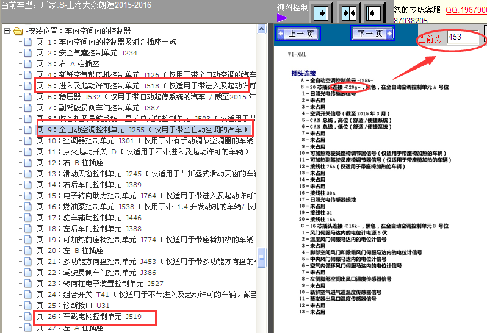Open 页 2 安全气囊控制单元 J234
The height and width of the screenshot is (333, 487).
(87, 53)
